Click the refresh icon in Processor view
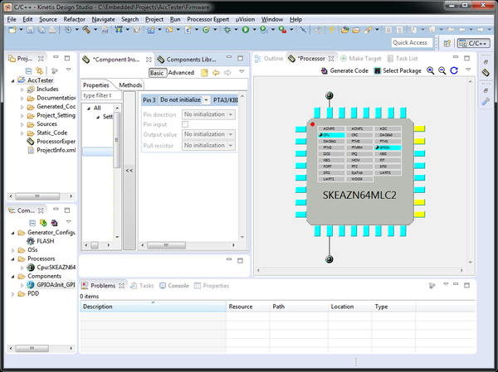Image resolution: width=498 pixels, height=372 pixels. point(453,71)
